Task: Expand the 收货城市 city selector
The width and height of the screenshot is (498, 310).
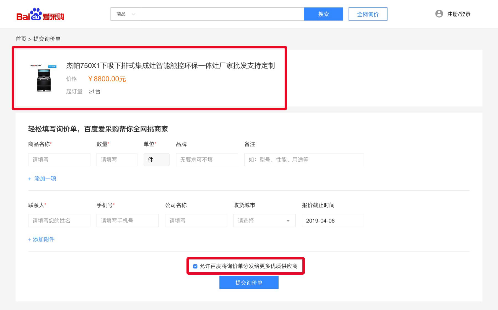Action: [x=264, y=221]
